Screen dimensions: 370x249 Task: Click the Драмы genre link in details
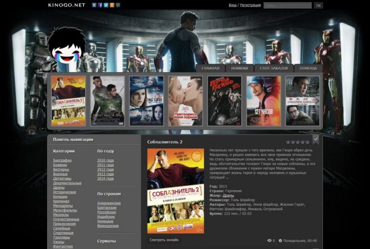pos(228,195)
